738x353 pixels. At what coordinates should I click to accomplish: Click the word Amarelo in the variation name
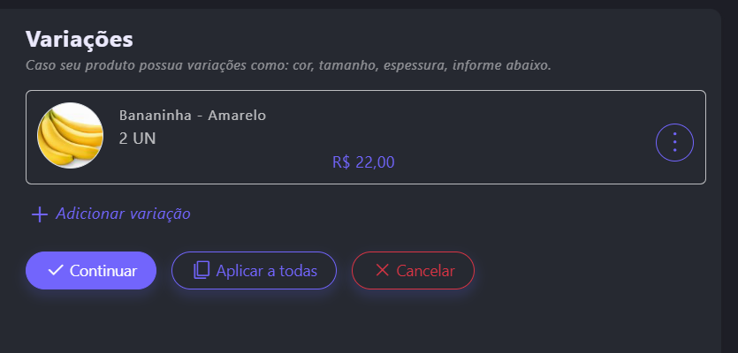(237, 116)
